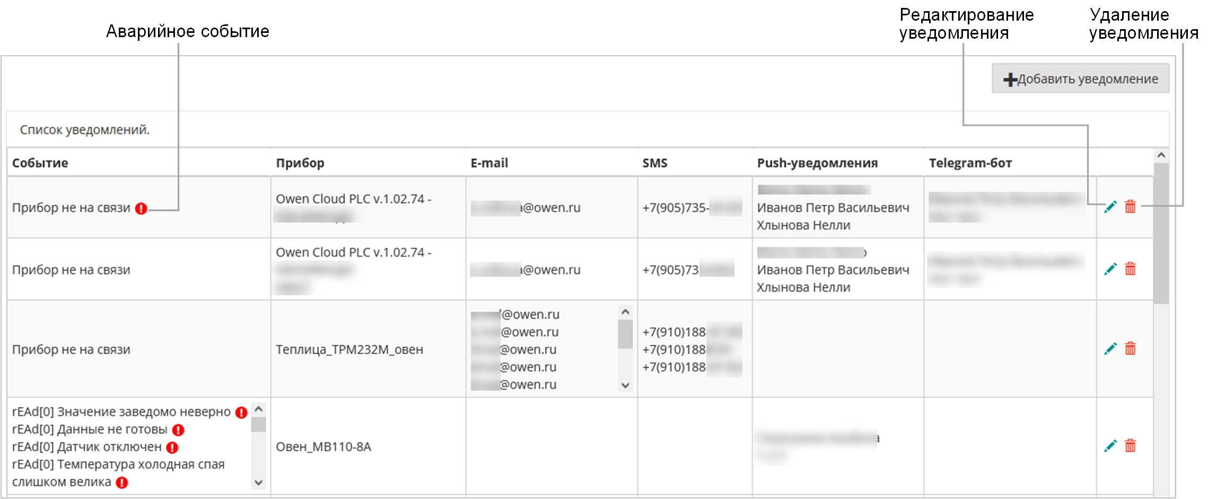Edit the Овен_МВ110-8А notification
Image resolution: width=1208 pixels, height=499 pixels.
click(1110, 446)
